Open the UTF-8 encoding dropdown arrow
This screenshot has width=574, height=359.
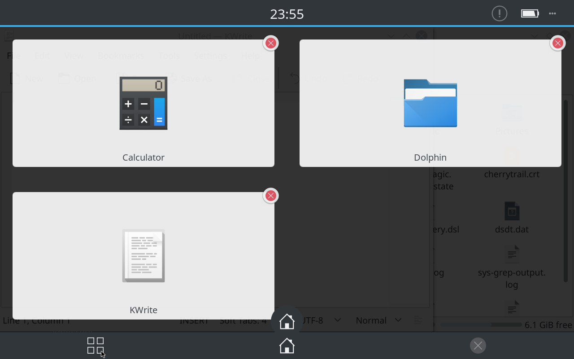338,320
